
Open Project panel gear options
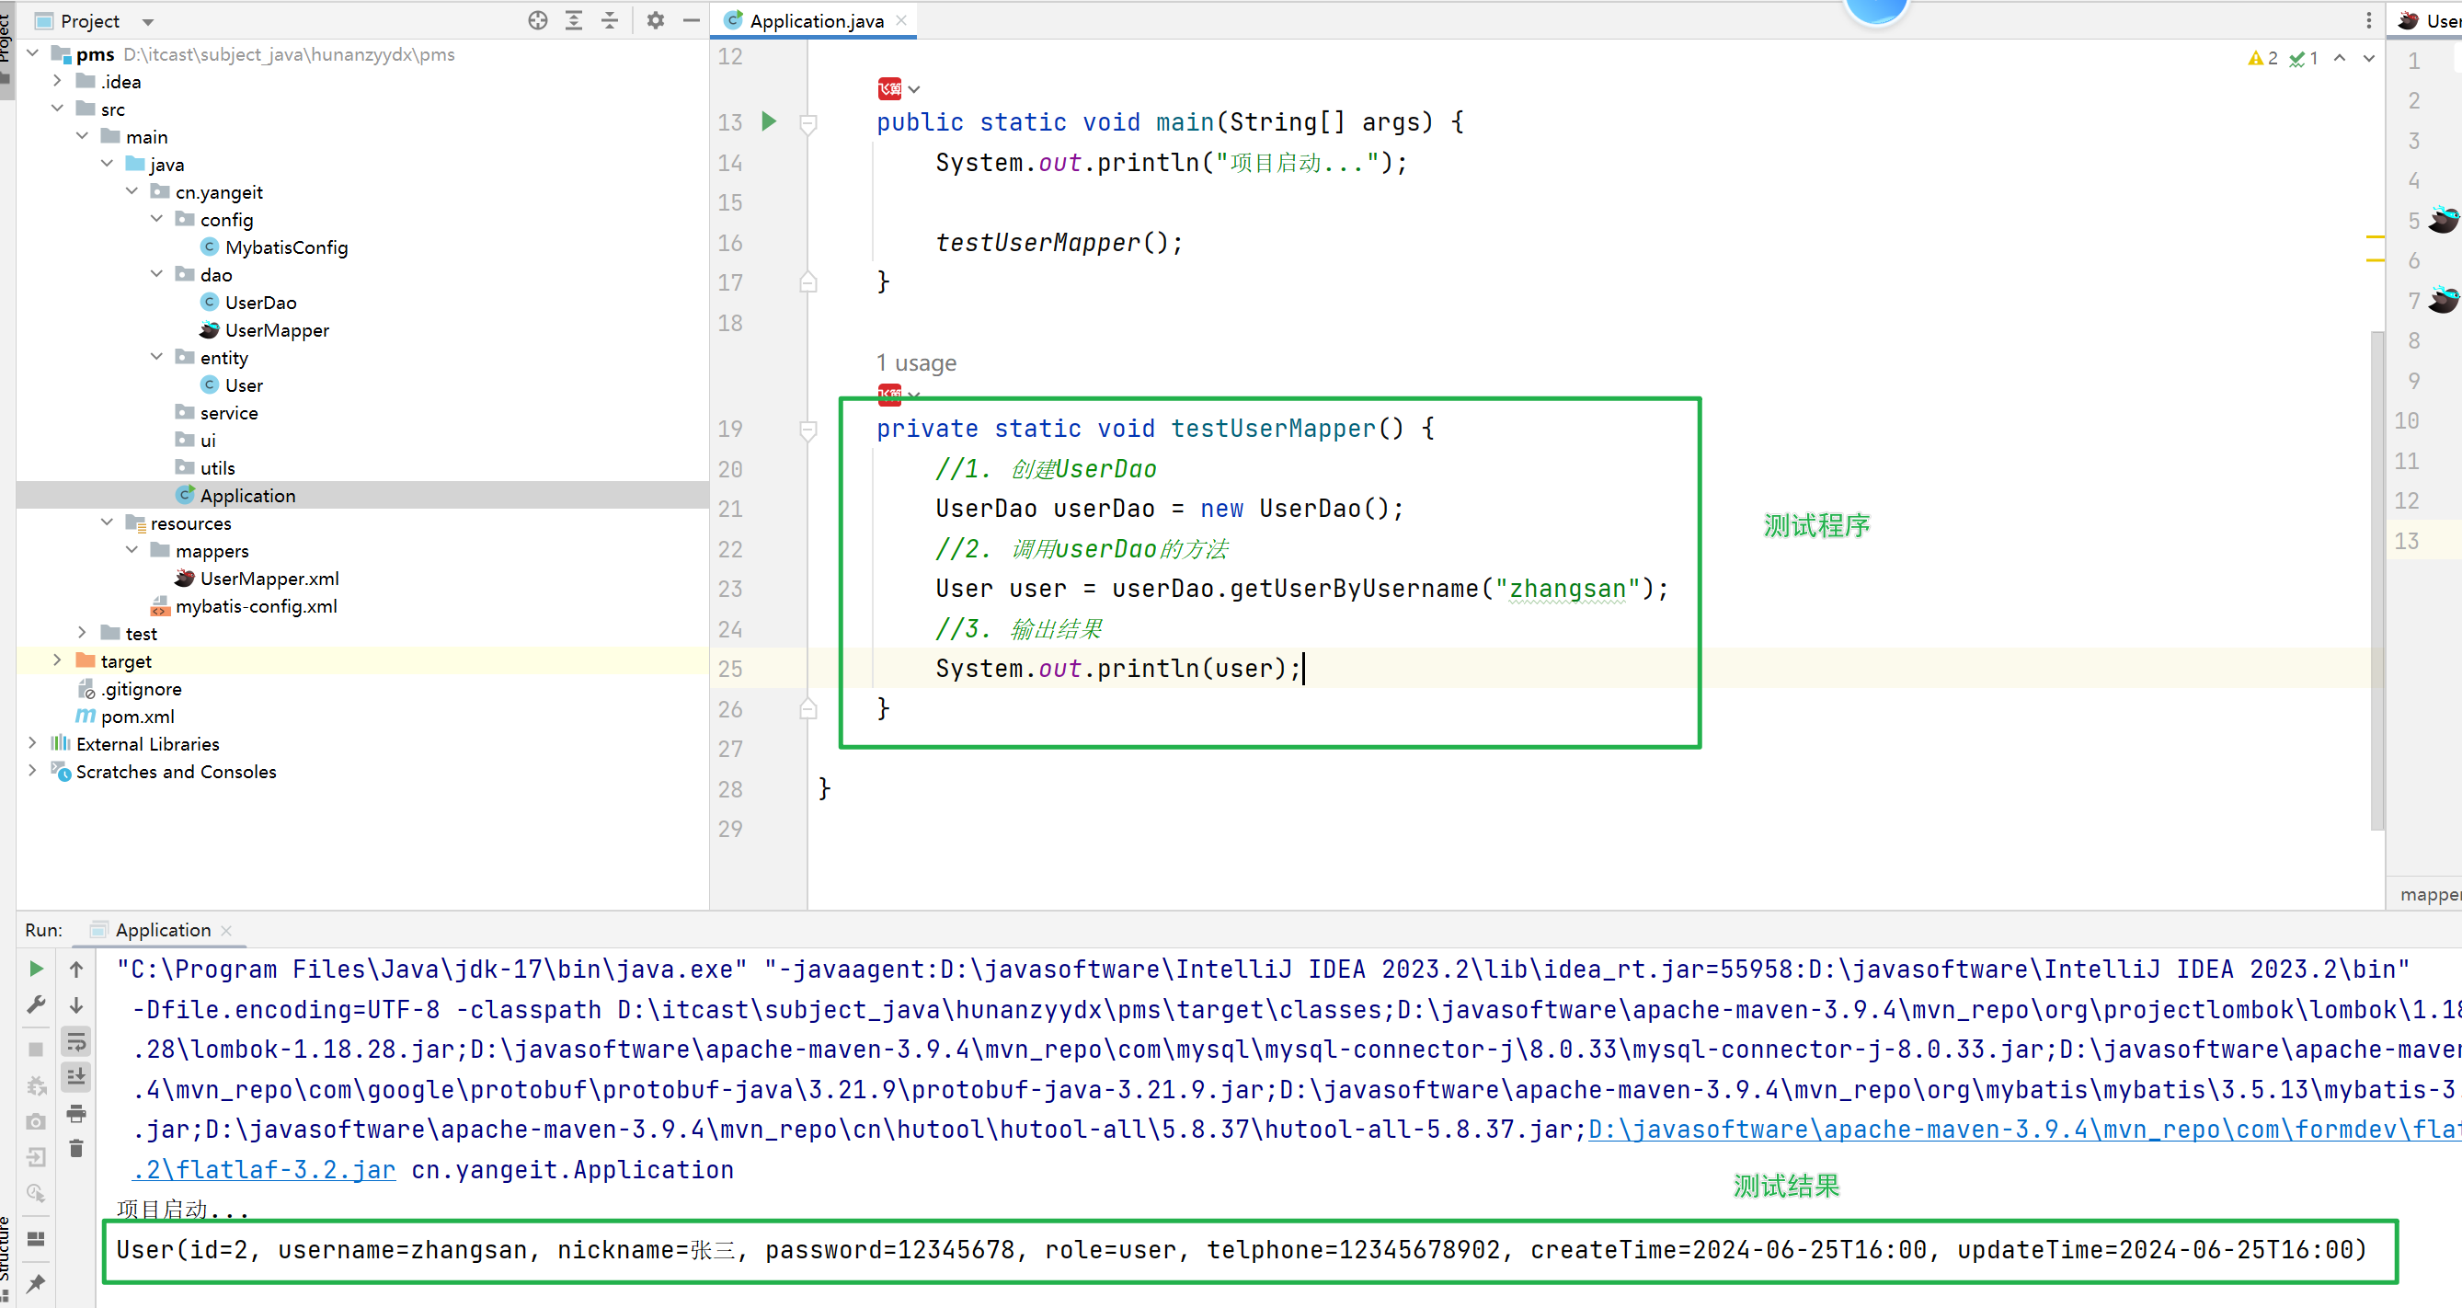point(655,20)
